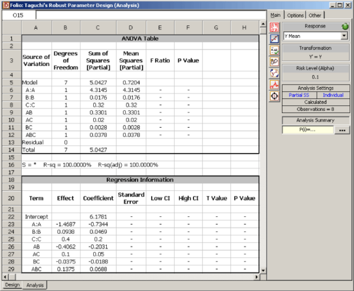Image resolution: width=354 pixels, height=291 pixels.
Task: Click the Regression Information title cell
Action: coord(140,180)
